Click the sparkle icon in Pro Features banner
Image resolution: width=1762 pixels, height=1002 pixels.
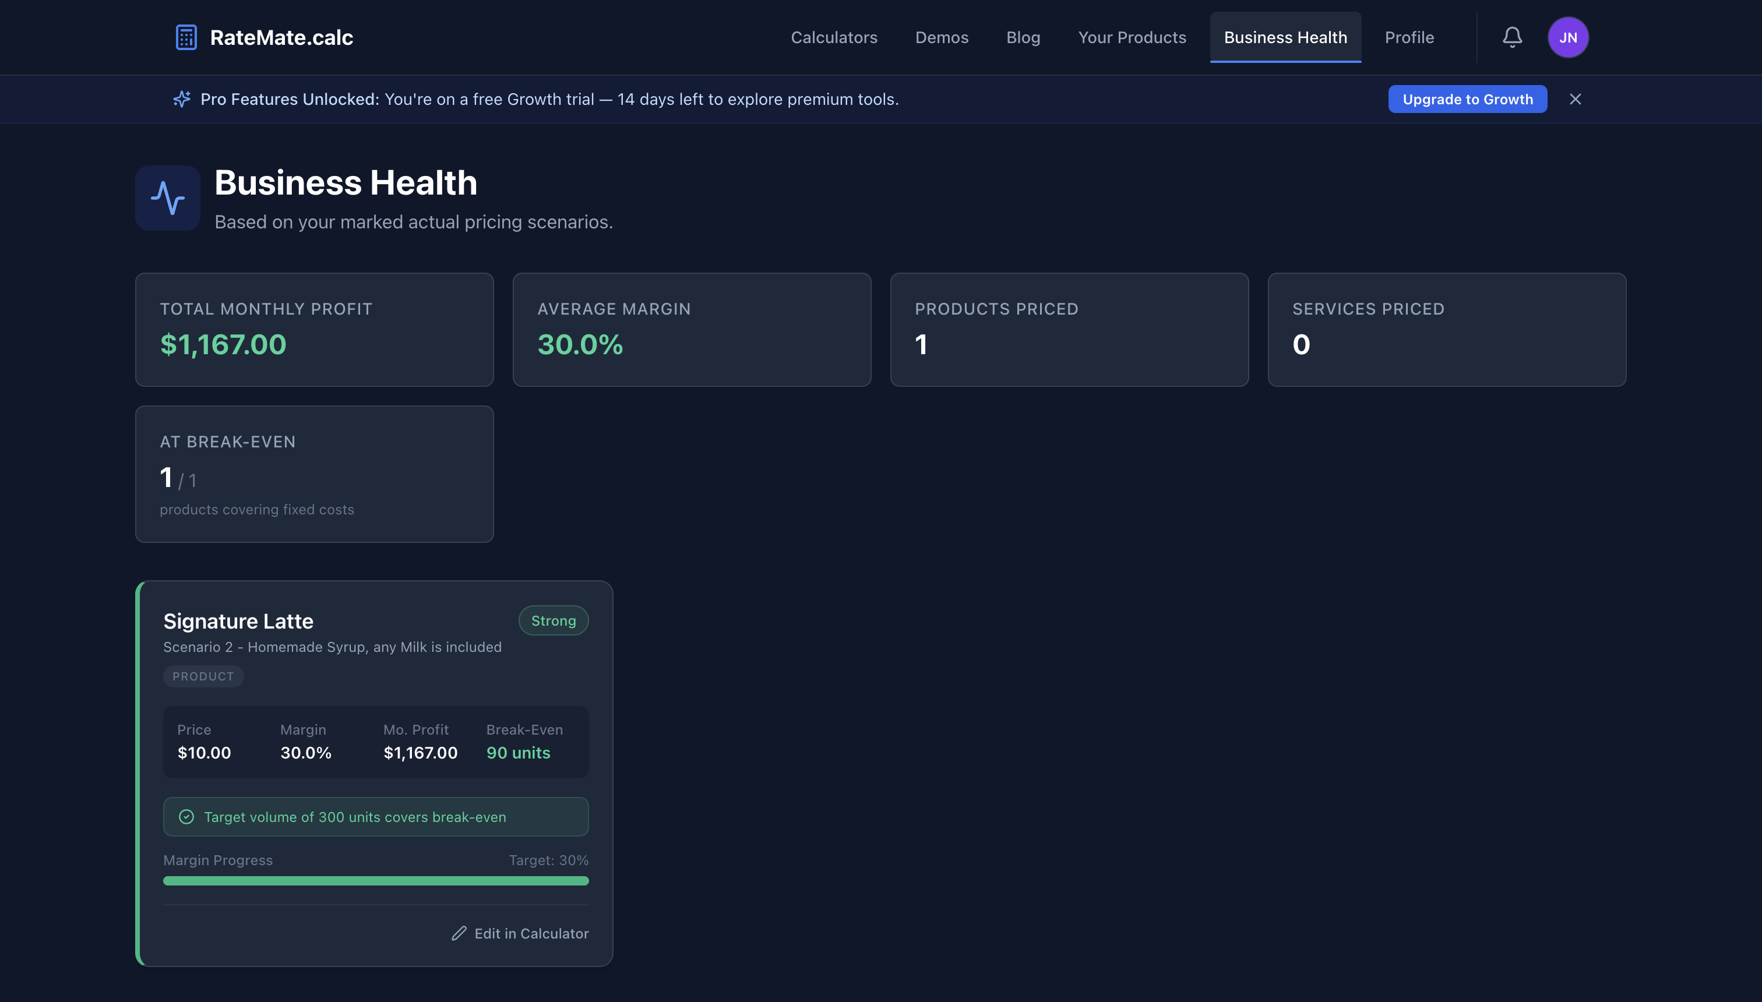pos(182,99)
